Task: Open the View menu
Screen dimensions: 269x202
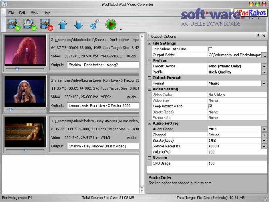Action: [x=34, y=13]
